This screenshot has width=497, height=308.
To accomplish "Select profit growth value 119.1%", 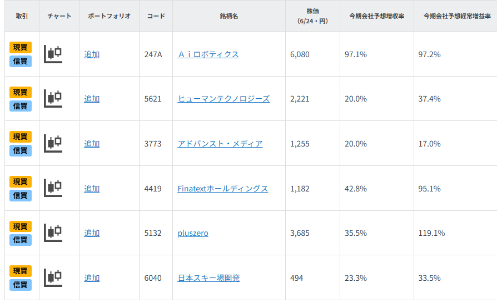I will (x=432, y=233).
